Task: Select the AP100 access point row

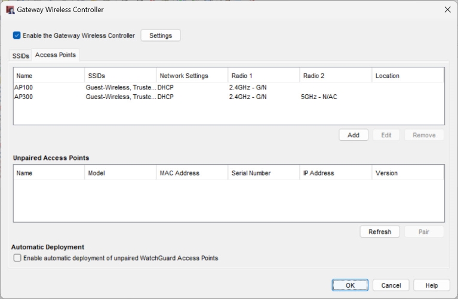Action: (229, 87)
